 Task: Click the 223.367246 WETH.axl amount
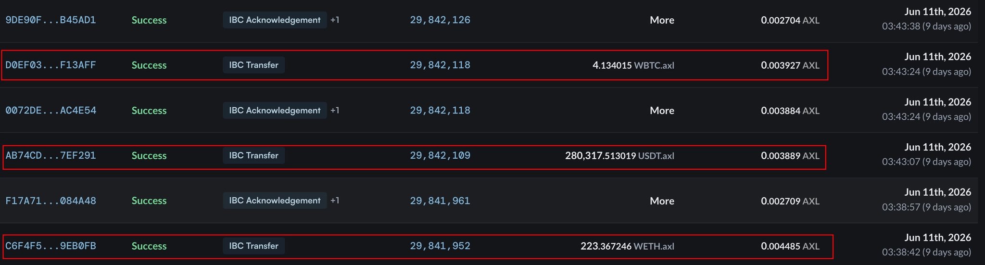pyautogui.click(x=627, y=246)
